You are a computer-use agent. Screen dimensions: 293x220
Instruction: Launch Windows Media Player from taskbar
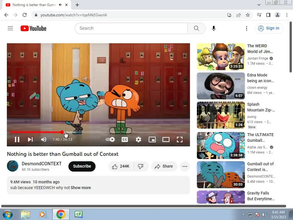(43, 214)
